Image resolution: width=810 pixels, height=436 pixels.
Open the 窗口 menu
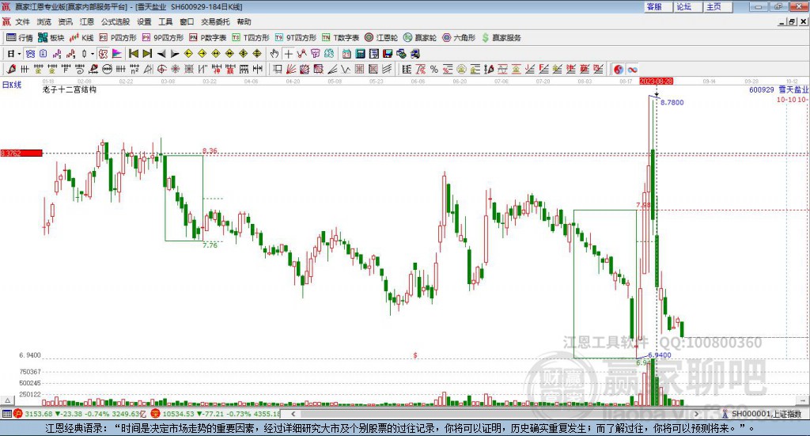tap(187, 21)
